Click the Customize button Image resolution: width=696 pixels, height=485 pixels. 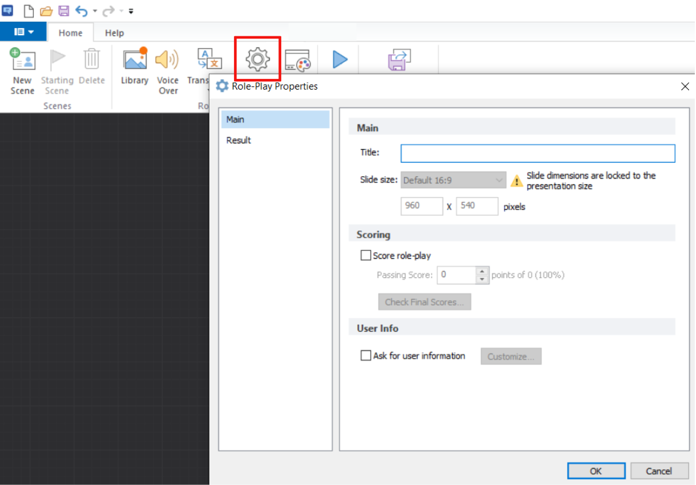click(511, 356)
